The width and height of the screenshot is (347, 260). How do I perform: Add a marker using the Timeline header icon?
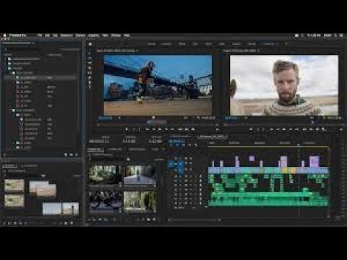(x=189, y=145)
